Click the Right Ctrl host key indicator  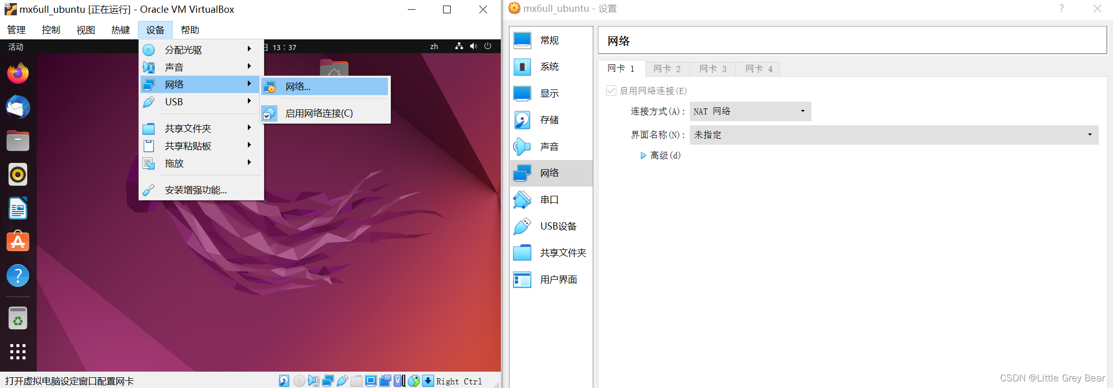pyautogui.click(x=459, y=381)
